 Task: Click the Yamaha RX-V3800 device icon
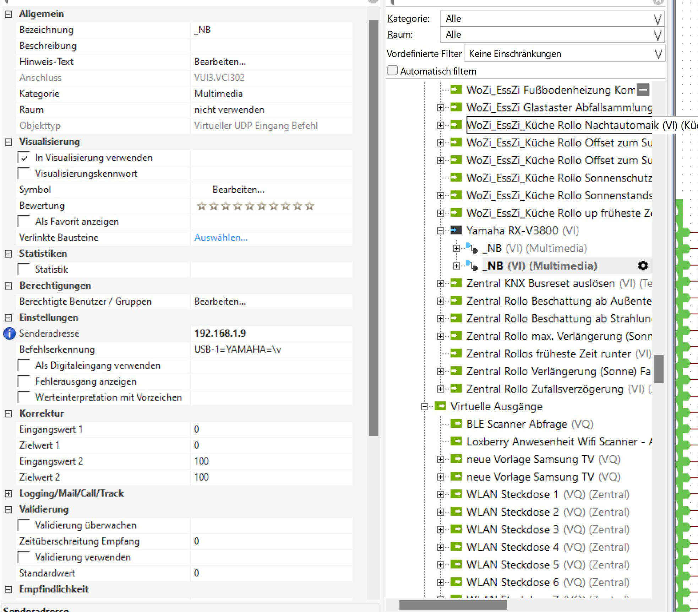(x=456, y=231)
